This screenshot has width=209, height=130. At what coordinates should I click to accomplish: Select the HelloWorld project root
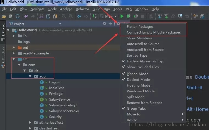27,30
